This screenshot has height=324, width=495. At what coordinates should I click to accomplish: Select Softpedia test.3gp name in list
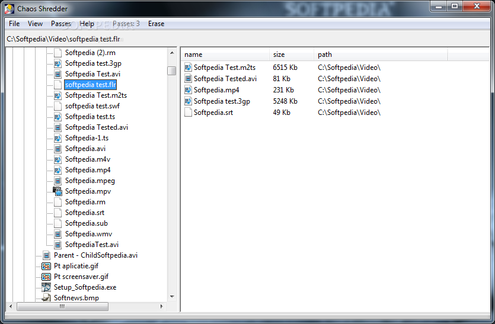point(222,101)
